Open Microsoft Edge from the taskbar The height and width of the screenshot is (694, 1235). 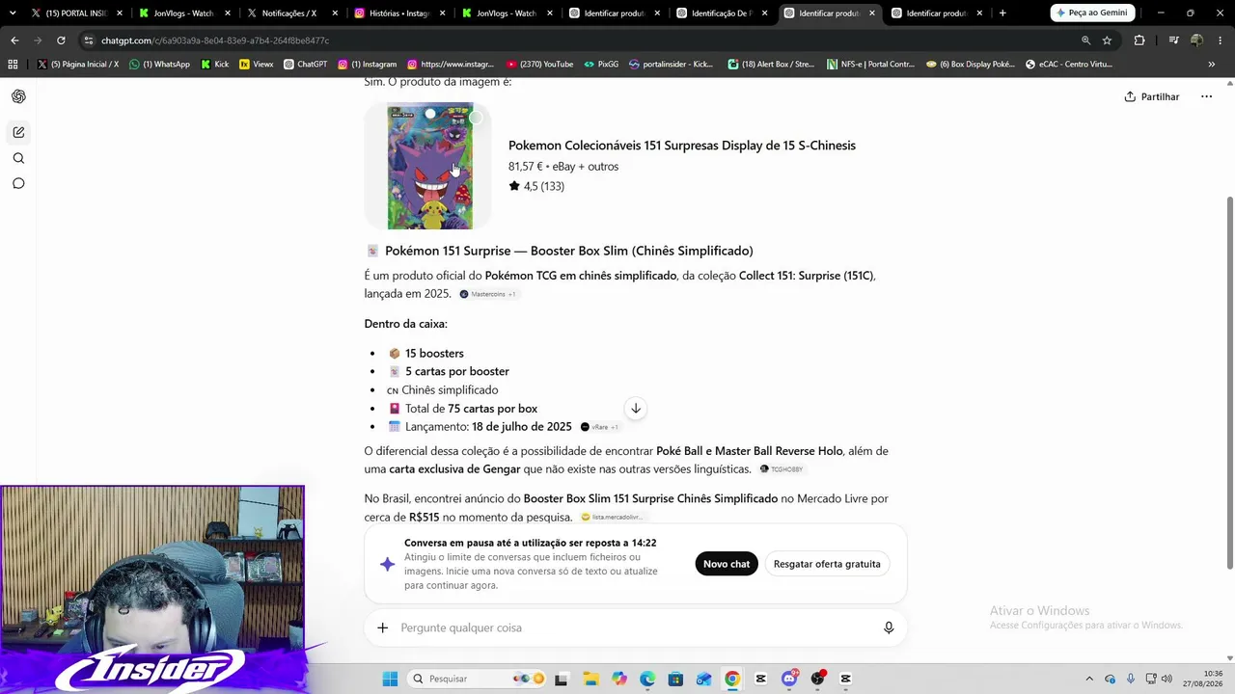[x=647, y=679]
